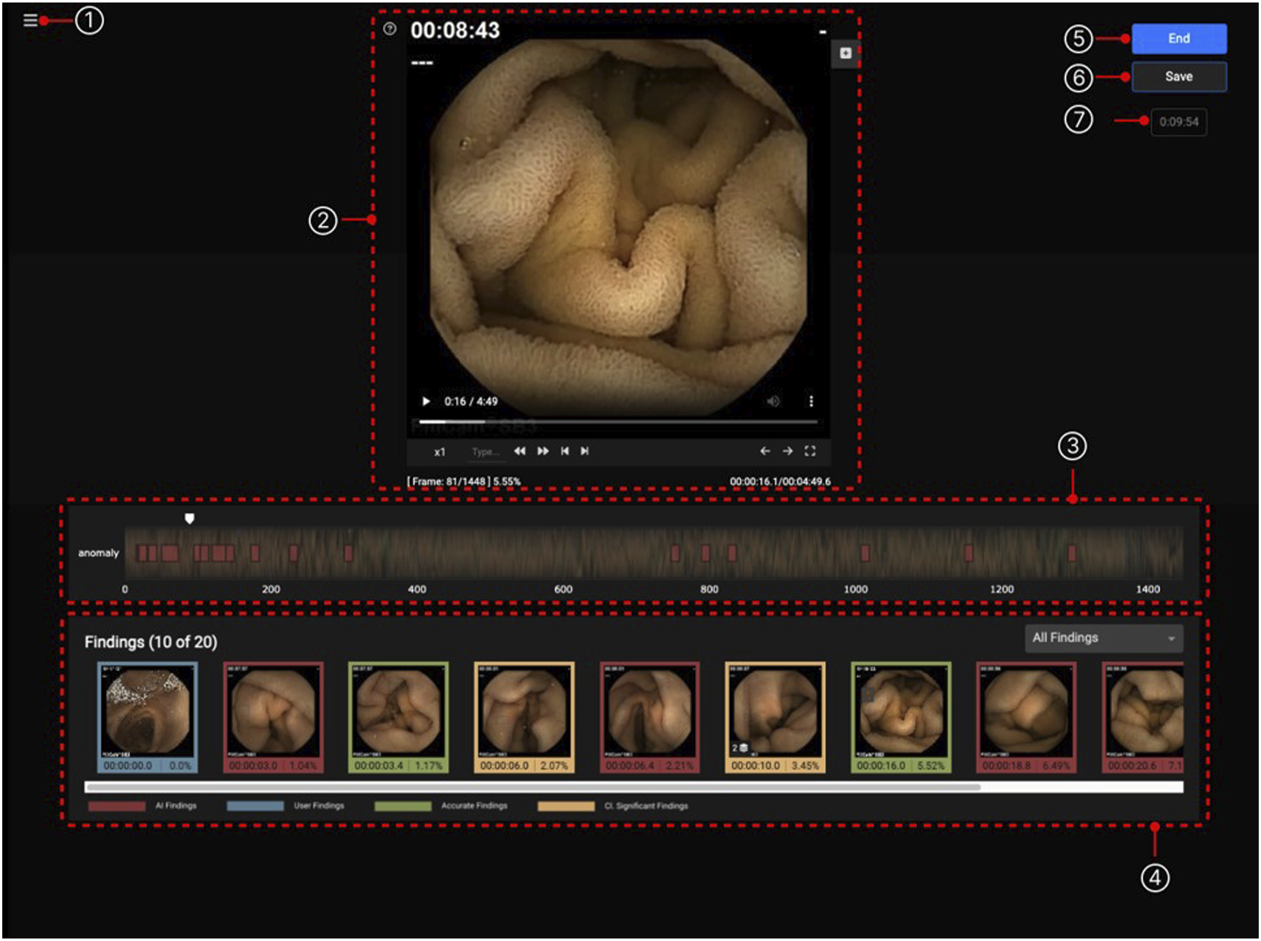Rewind with the double-left arrow
Screen dimensions: 1261x941
pos(520,451)
